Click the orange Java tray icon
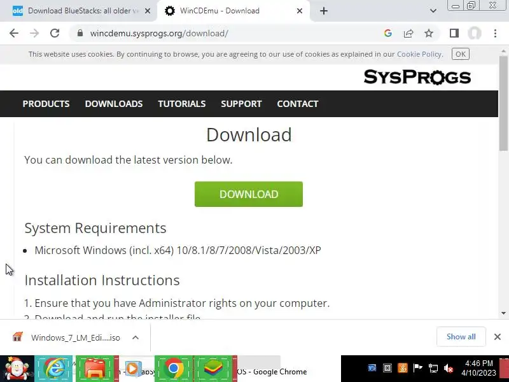Screen dimensions: 509x382 (x=403, y=368)
